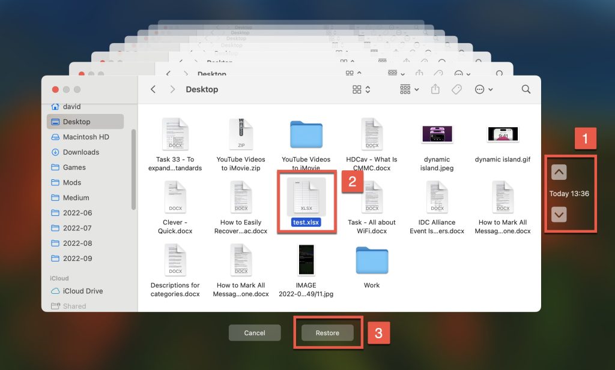615x370 pixels.
Task: Click the iCloud sidebar section header
Action: [x=59, y=278]
